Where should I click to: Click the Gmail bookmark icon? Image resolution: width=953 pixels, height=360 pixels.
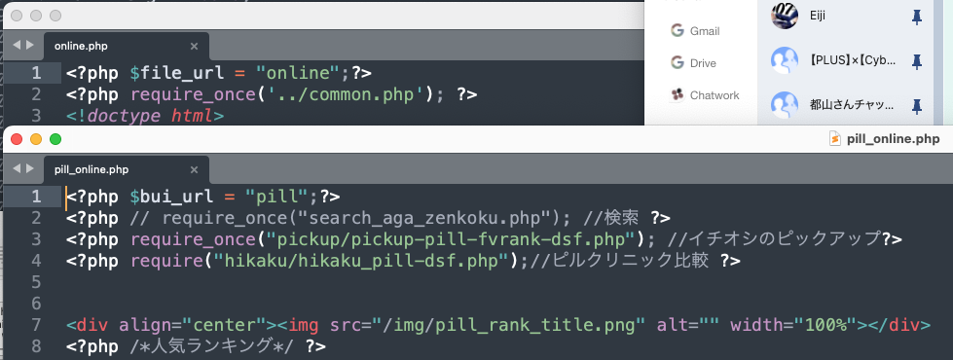tap(678, 30)
